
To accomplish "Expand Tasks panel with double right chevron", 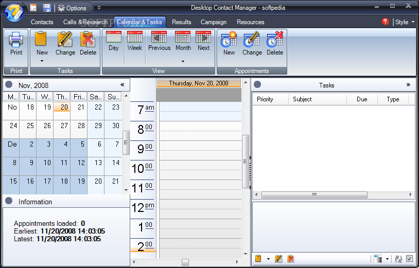I will (x=408, y=84).
